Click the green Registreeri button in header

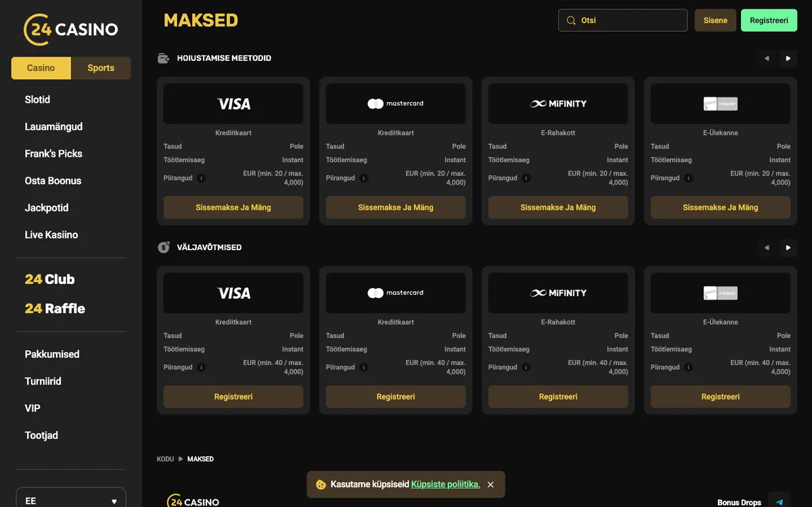point(769,20)
